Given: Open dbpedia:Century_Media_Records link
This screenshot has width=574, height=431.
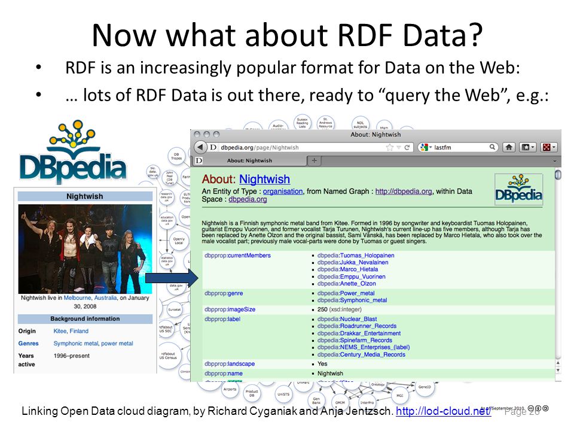Looking at the screenshot, I should click(x=361, y=355).
